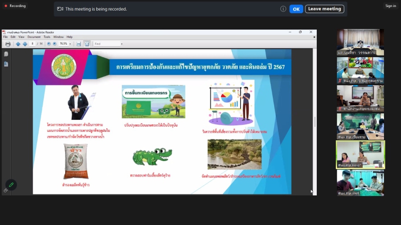Expand the Find options dropdown arrow
This screenshot has width=401, height=225.
tap(122, 44)
